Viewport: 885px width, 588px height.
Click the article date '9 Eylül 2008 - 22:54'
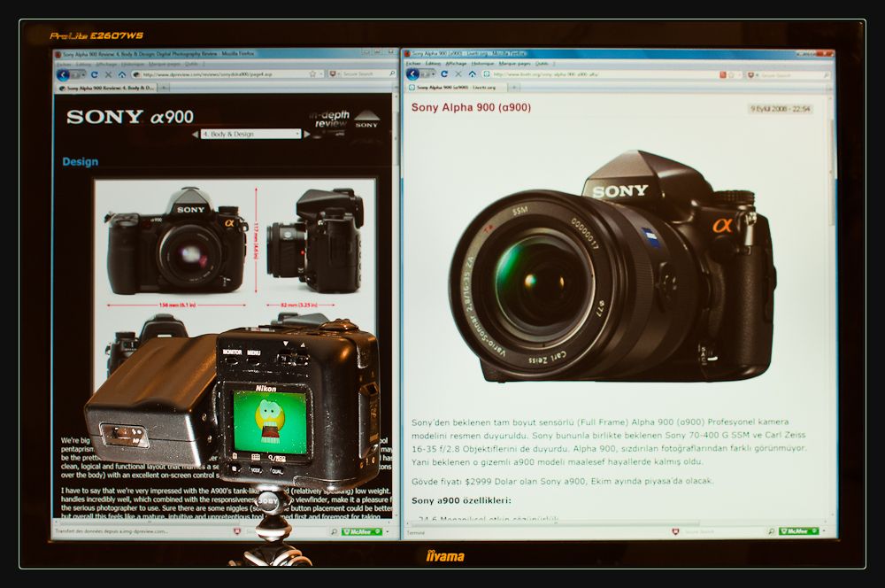780,108
